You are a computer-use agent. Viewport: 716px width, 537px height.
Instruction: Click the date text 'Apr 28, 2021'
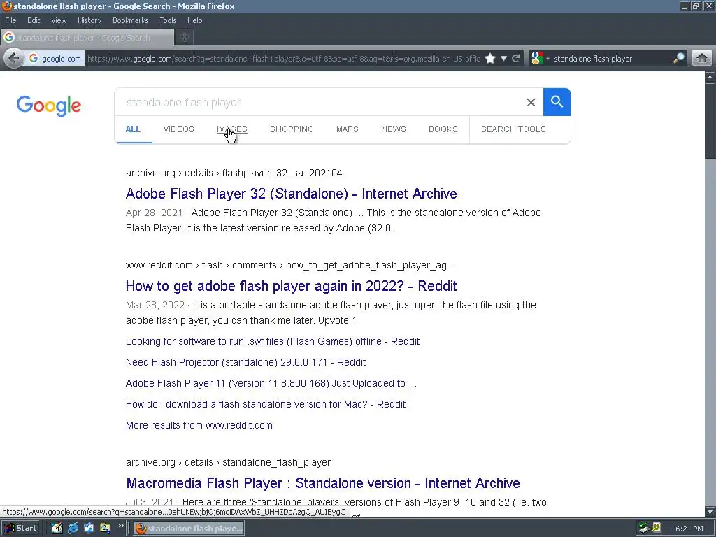tap(154, 213)
